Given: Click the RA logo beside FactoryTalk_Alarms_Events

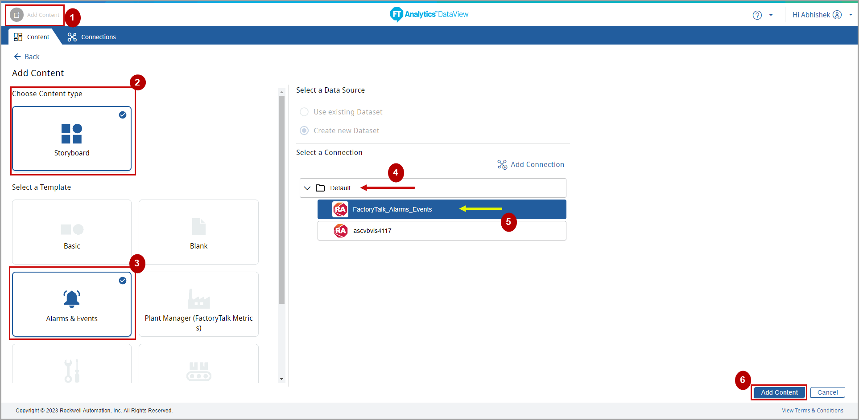Looking at the screenshot, I should click(340, 209).
